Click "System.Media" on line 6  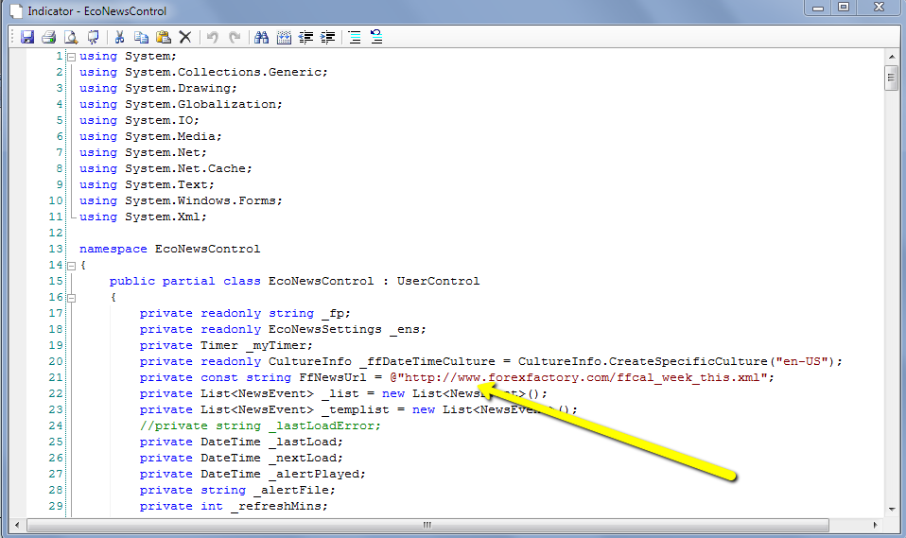point(170,137)
